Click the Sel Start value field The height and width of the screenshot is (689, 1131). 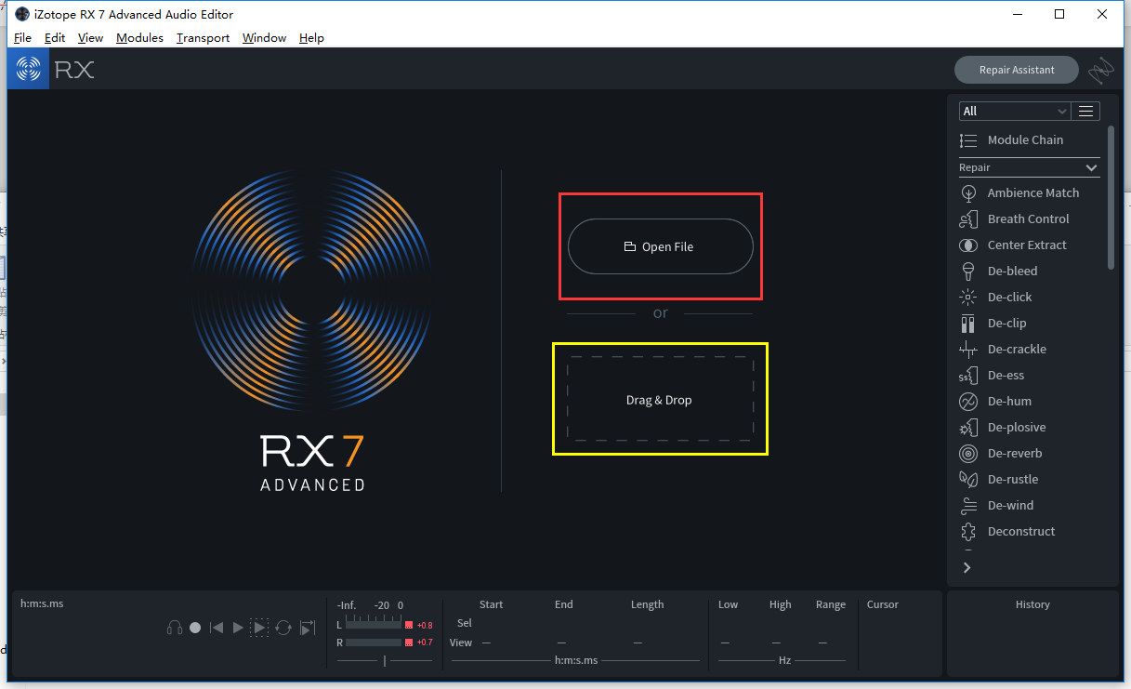491,624
